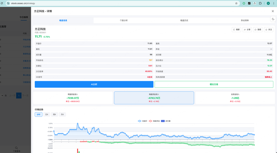
Task: Switch chart to 周K view
Action: coord(54,114)
